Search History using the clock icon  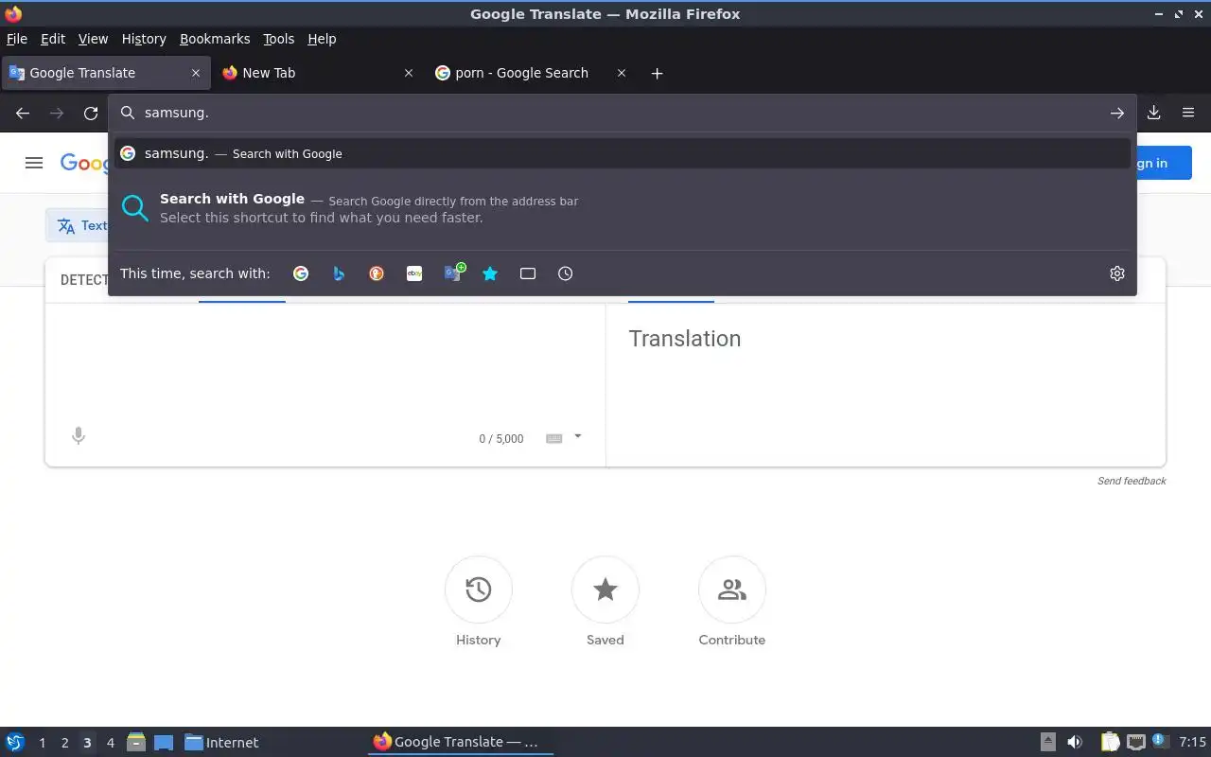[x=566, y=273]
